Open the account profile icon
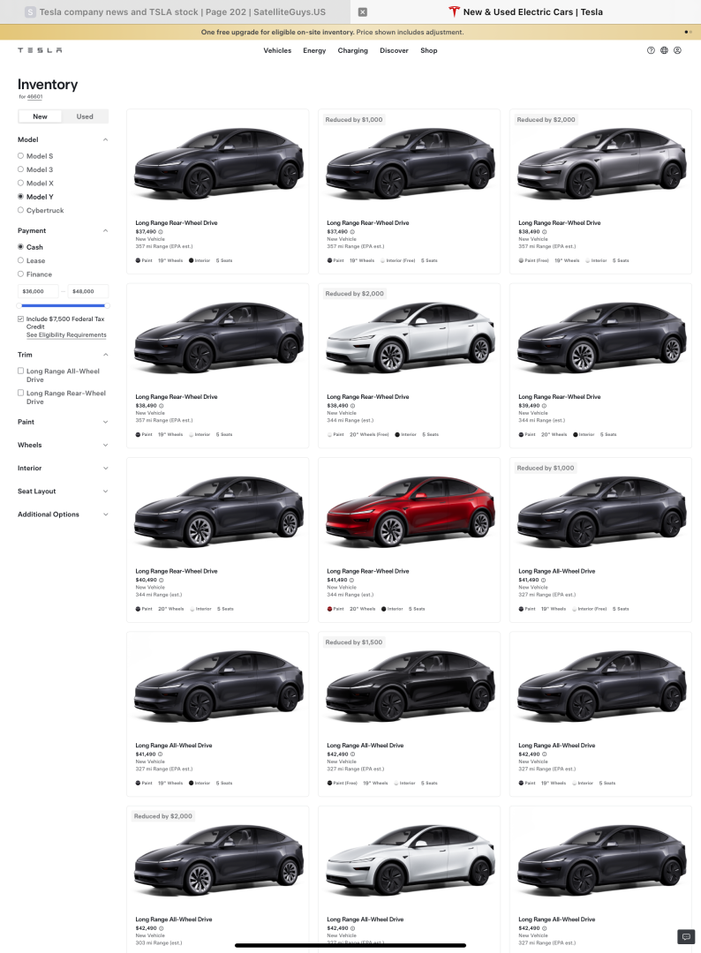This screenshot has height=953, width=701. [677, 50]
